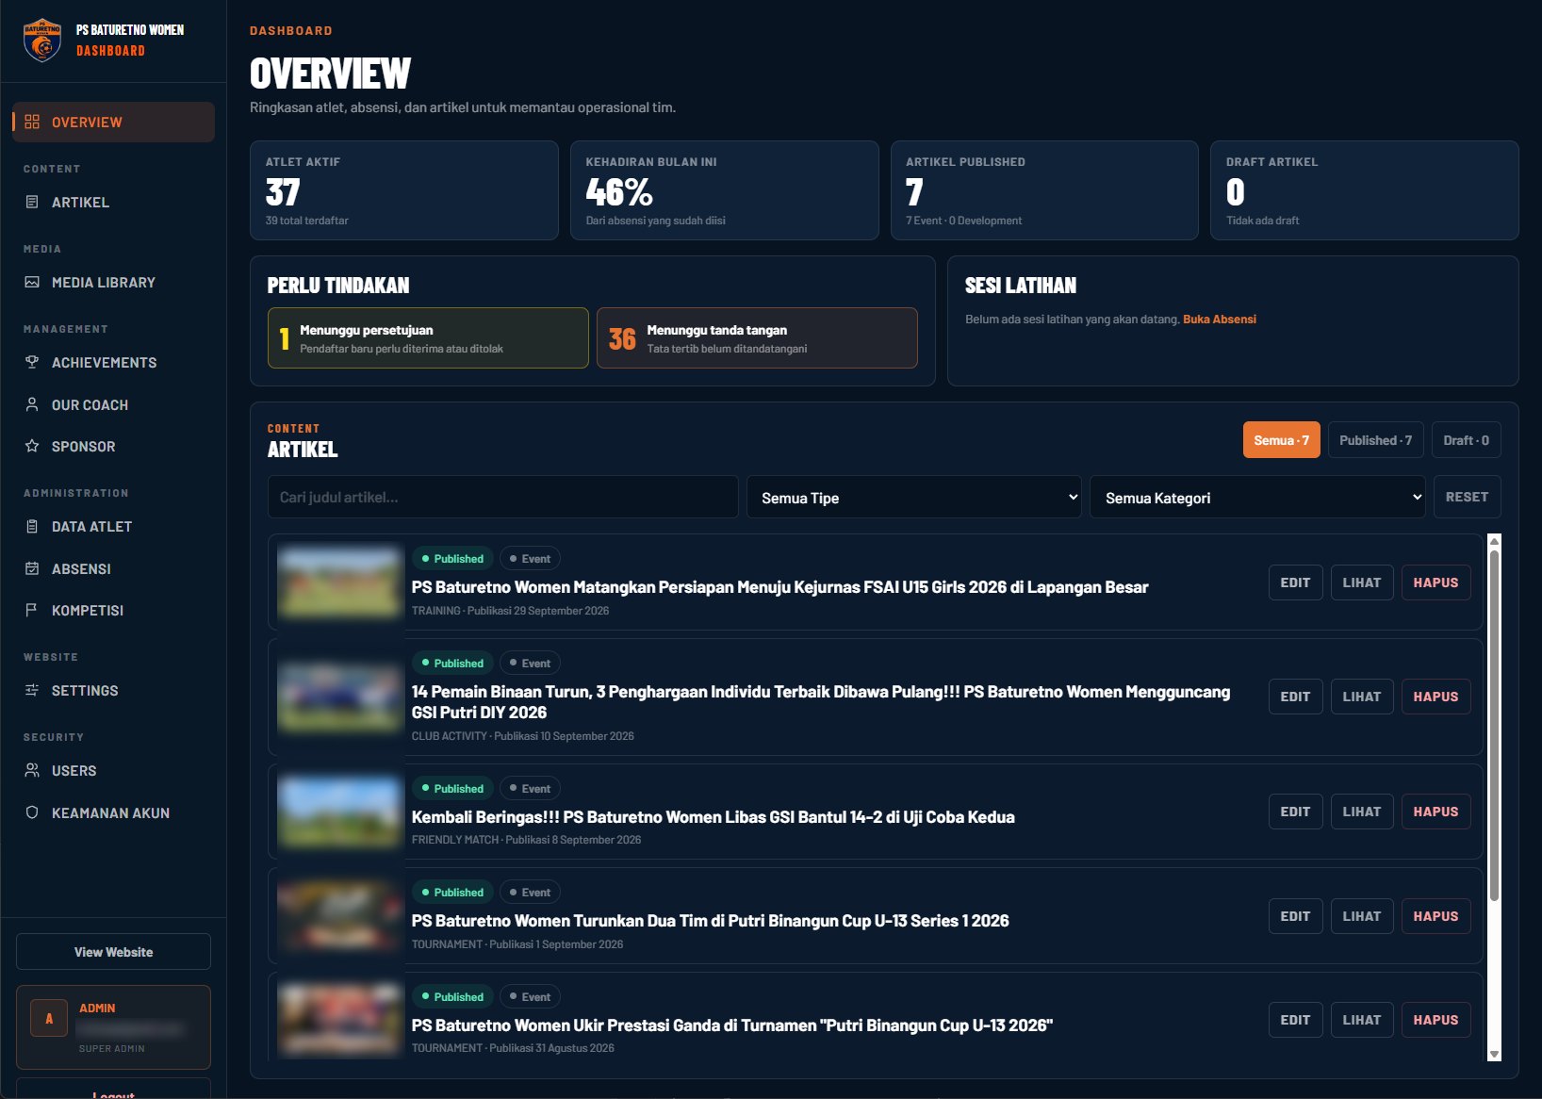Click the admin avatar letter A
1542x1099 pixels.
(x=49, y=1018)
